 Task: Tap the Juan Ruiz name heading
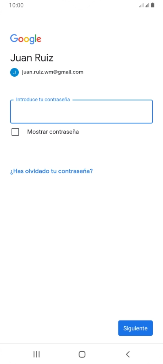pos(32,58)
